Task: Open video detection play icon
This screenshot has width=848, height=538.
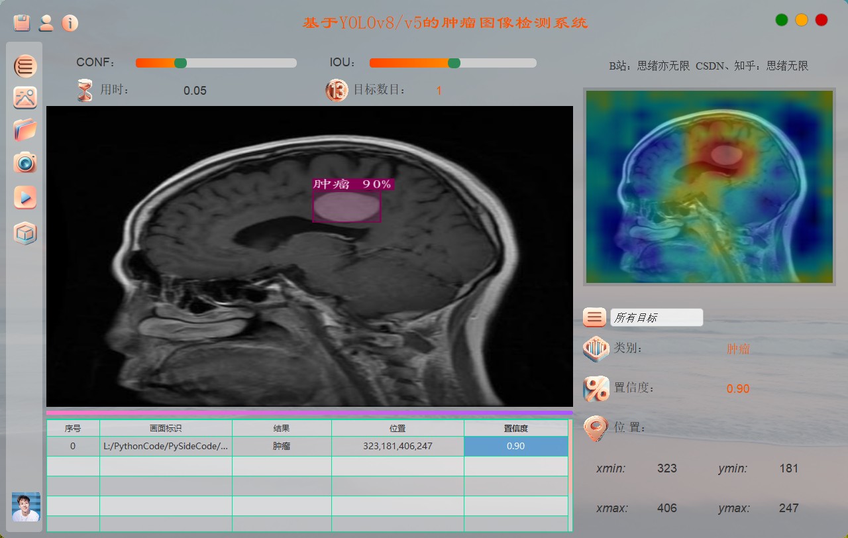Action: pyautogui.click(x=25, y=197)
